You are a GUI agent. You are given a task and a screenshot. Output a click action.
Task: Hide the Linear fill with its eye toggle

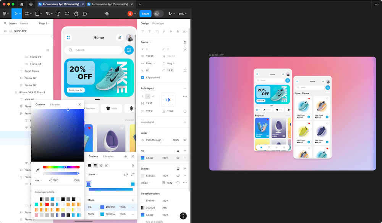point(178,158)
